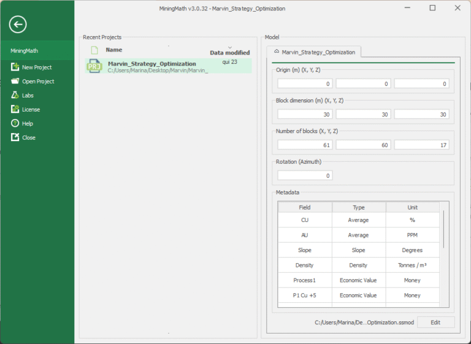Viewport: 471px width, 344px height.
Task: Click the 'Tonnes / m³' unit cell
Action: (x=412, y=265)
